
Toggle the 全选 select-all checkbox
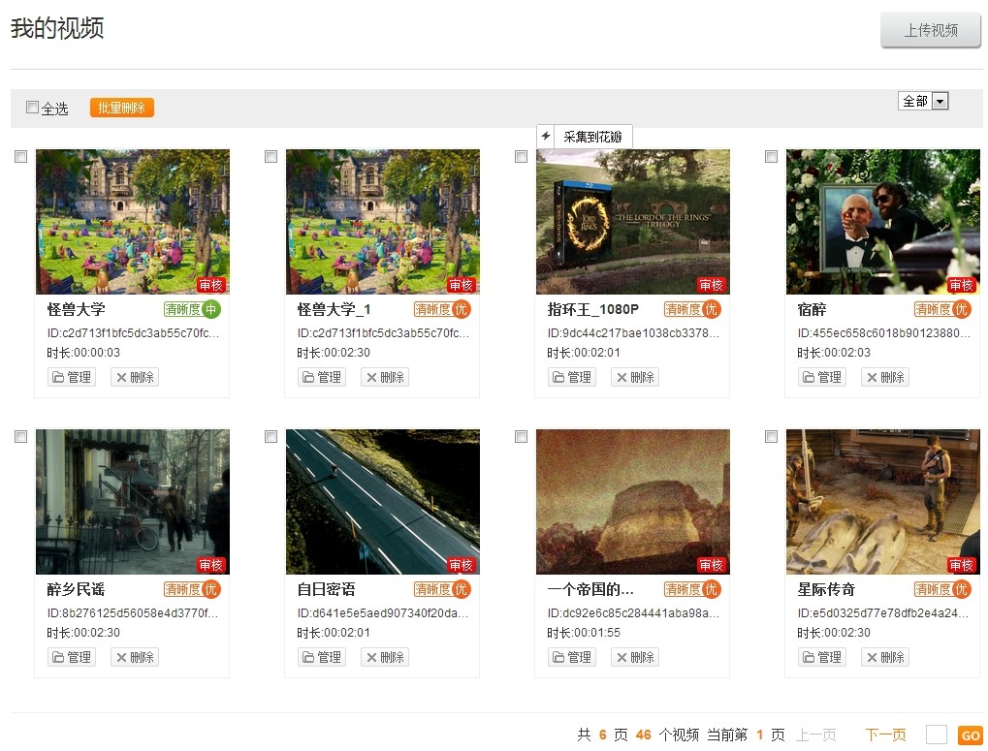click(32, 107)
